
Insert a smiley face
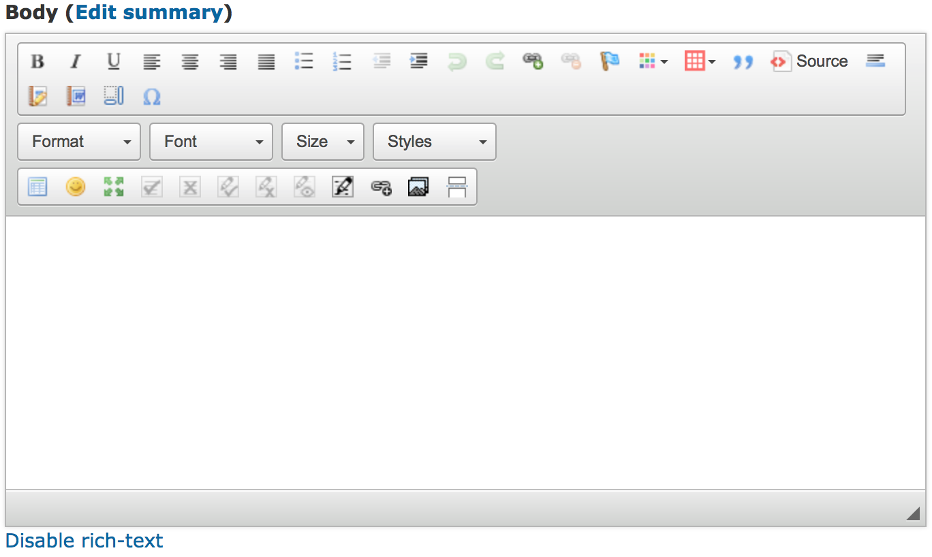[75, 187]
